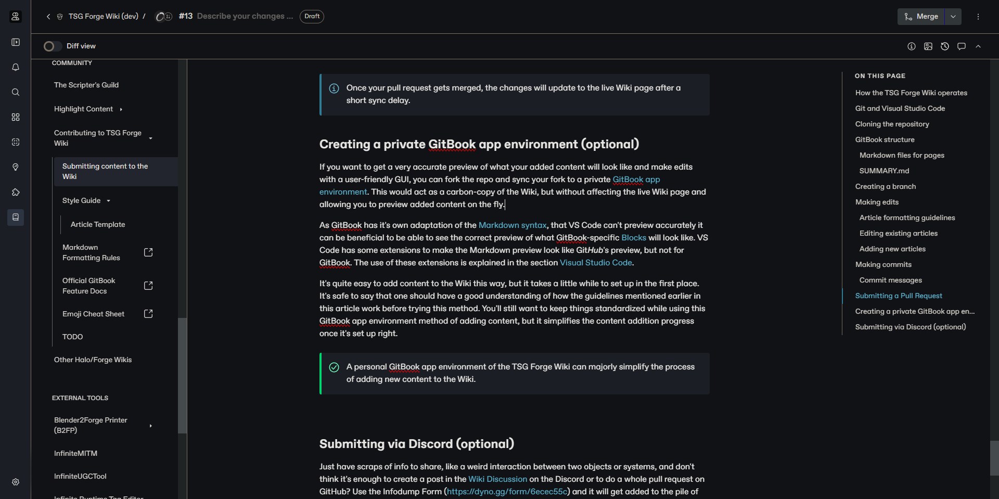Viewport: 999px width, 499px height.
Task: Expand Highlight Content submenu arrow
Action: click(121, 109)
